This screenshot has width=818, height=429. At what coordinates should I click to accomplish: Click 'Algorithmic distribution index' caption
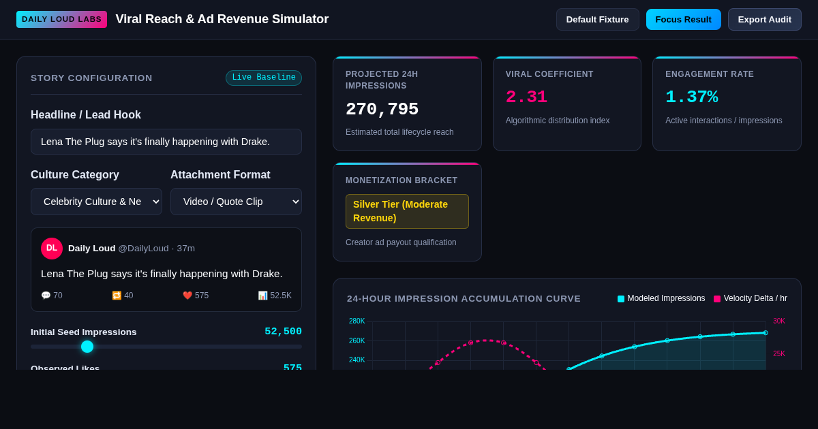pyautogui.click(x=558, y=121)
